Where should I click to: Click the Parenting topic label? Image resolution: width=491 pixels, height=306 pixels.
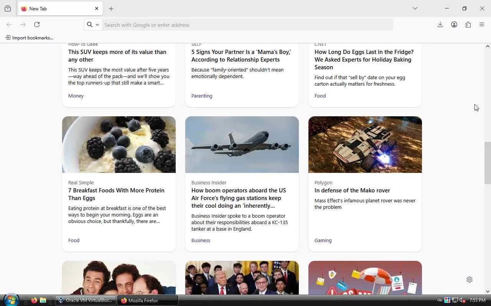202,96
